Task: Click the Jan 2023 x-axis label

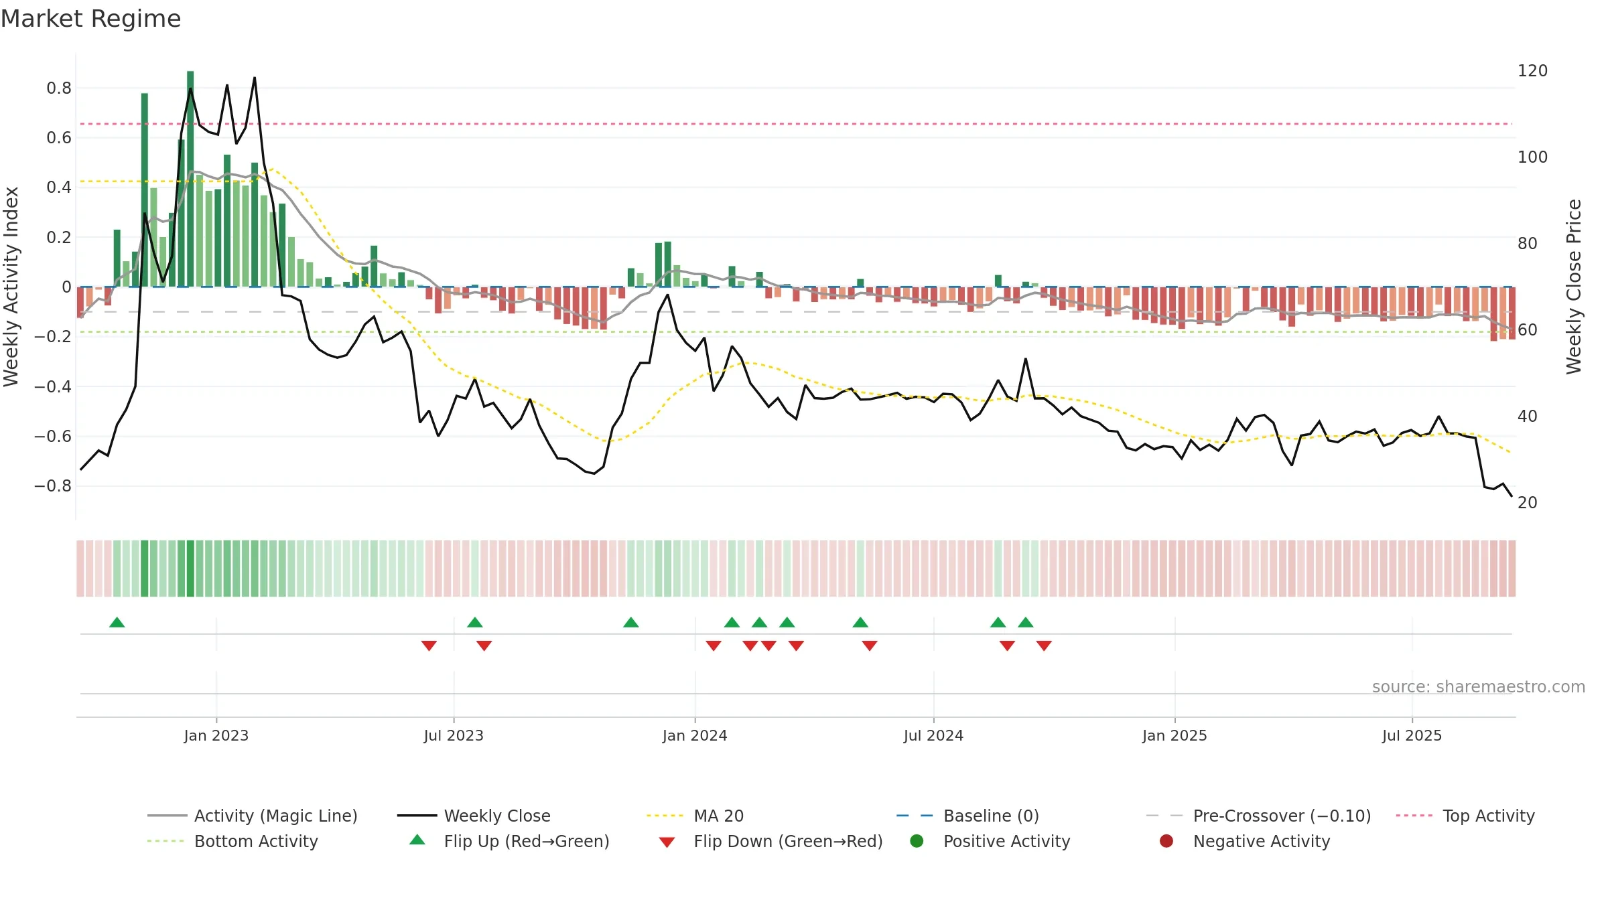Action: click(x=216, y=735)
